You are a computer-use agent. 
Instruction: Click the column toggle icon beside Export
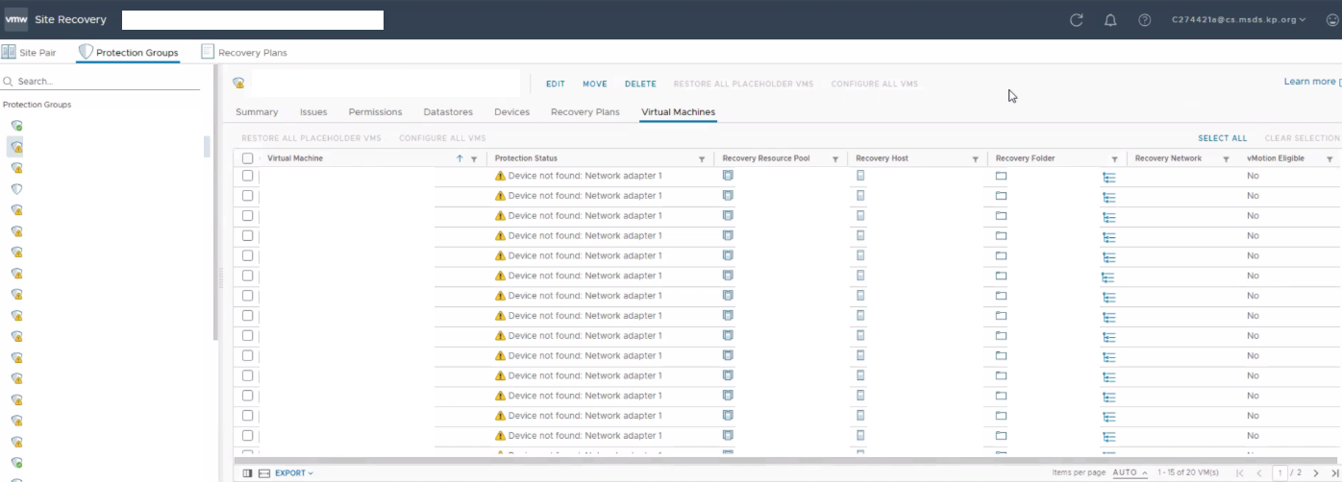pos(247,473)
